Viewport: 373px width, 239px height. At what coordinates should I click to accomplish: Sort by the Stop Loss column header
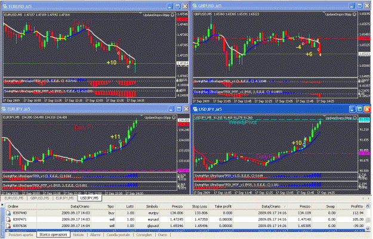pyautogui.click(x=200, y=207)
